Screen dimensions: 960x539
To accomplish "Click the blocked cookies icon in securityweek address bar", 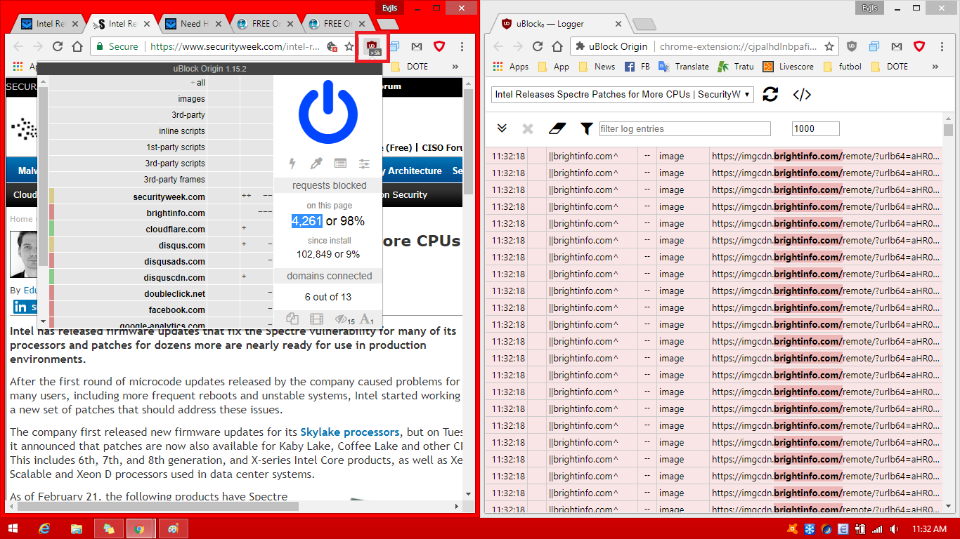I will point(332,47).
